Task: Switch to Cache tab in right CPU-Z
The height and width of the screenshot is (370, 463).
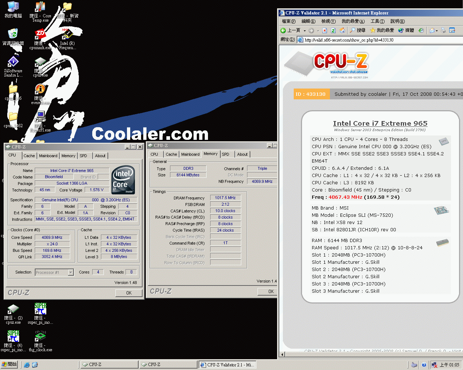Action: (171, 154)
